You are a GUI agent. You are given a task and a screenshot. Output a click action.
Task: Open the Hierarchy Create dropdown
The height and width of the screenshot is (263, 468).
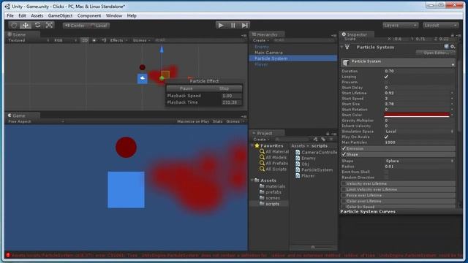(x=261, y=40)
